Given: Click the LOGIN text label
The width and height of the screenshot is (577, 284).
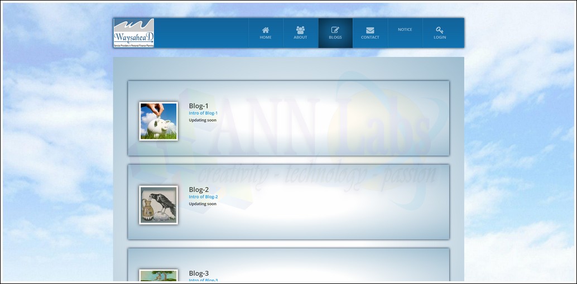Looking at the screenshot, I should 440,37.
